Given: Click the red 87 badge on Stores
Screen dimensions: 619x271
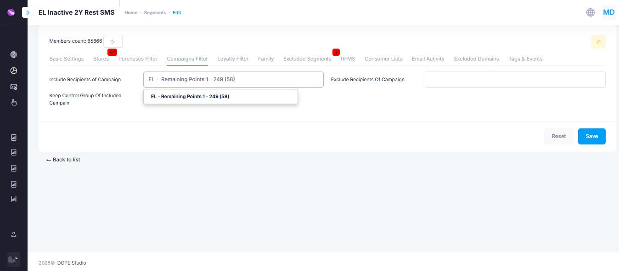Looking at the screenshot, I should [113, 52].
